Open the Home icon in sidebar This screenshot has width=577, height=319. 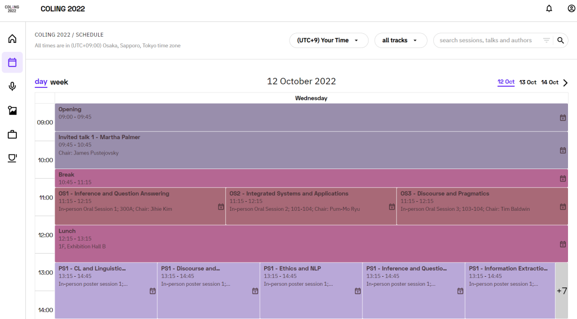[12, 39]
